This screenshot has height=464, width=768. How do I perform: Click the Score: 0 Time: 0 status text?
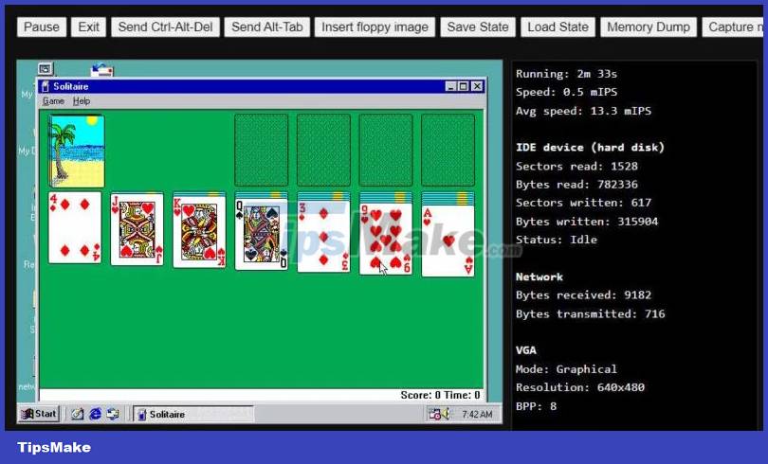coord(440,395)
